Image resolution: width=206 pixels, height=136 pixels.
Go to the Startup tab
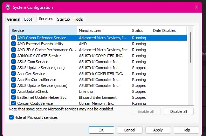(64, 19)
